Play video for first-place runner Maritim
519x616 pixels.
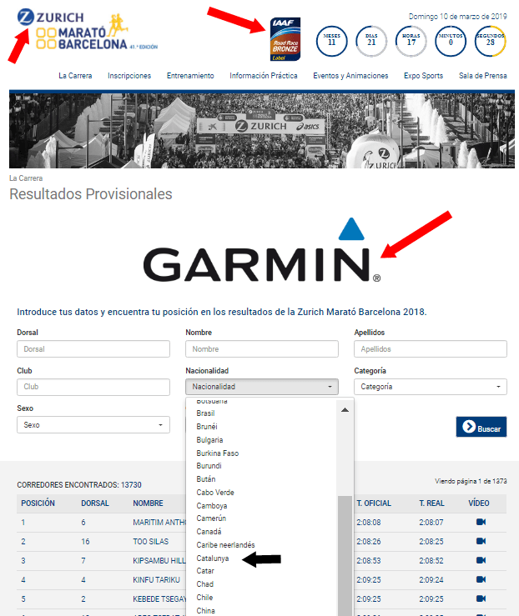click(x=480, y=523)
